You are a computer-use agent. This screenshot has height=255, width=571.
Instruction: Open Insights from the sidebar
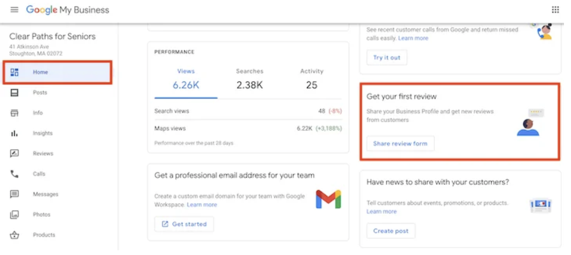pos(43,133)
